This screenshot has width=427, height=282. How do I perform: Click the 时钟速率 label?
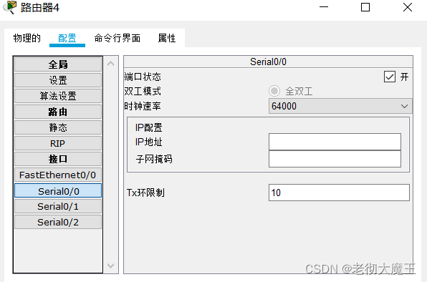(x=143, y=106)
